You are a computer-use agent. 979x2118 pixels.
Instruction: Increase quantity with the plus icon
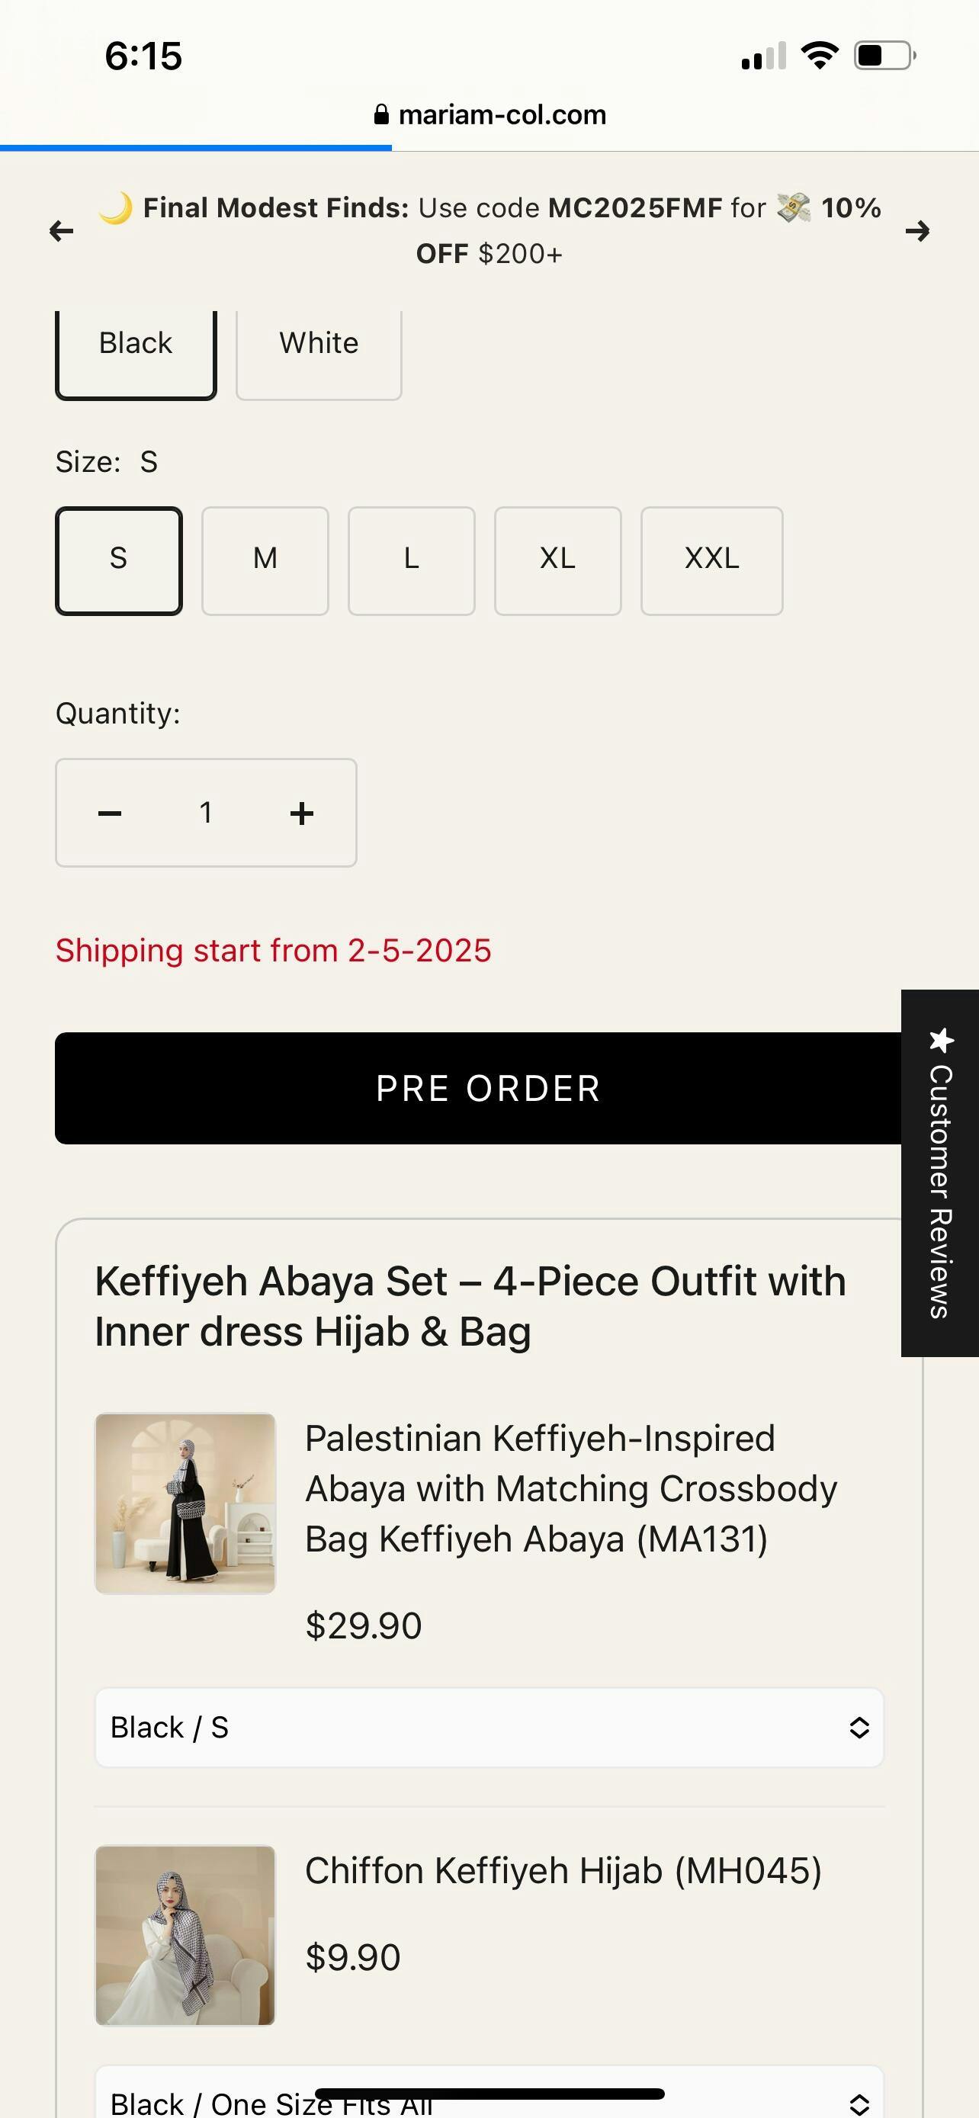[302, 814]
